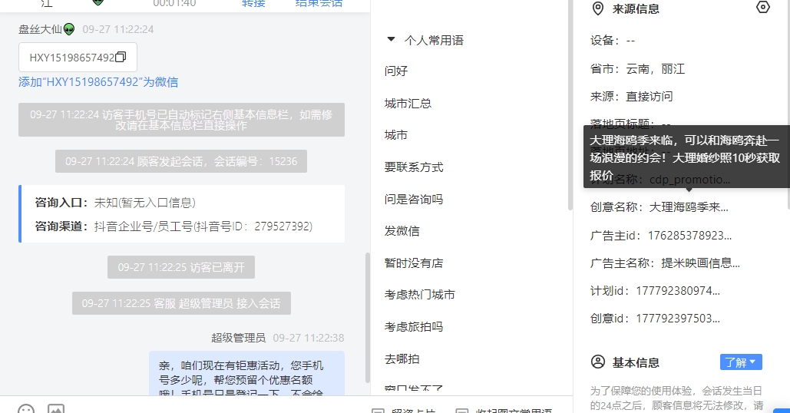Click the 设备: -- row
This screenshot has height=413, width=790.
coord(613,40)
